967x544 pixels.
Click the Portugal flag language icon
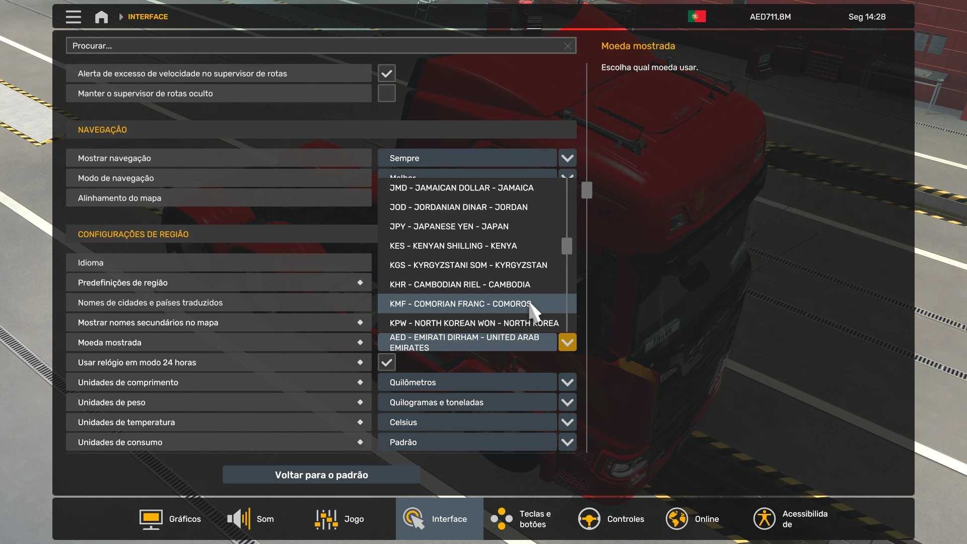pos(697,17)
